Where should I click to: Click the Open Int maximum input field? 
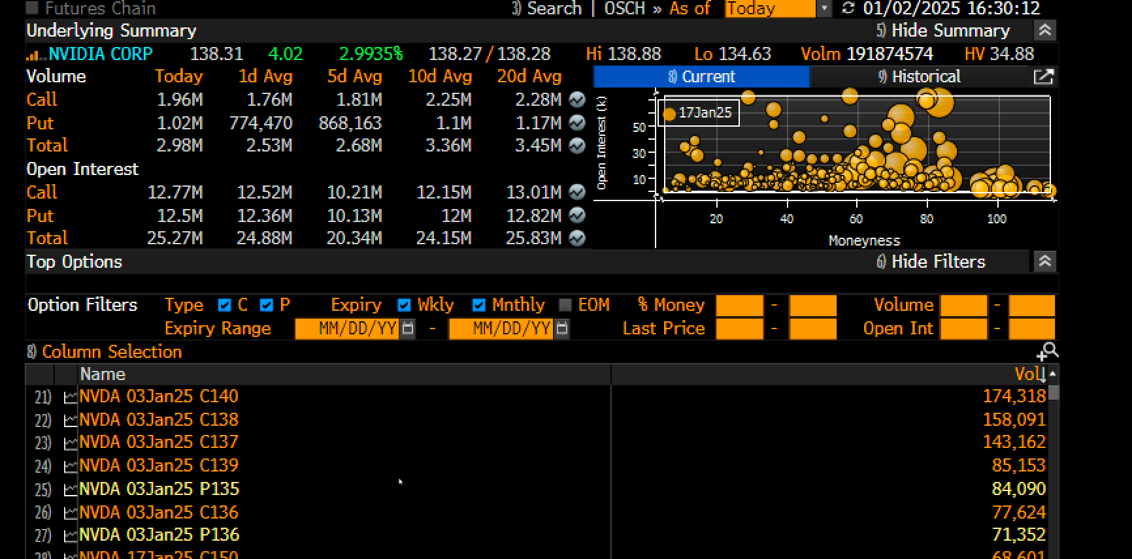(x=1031, y=328)
